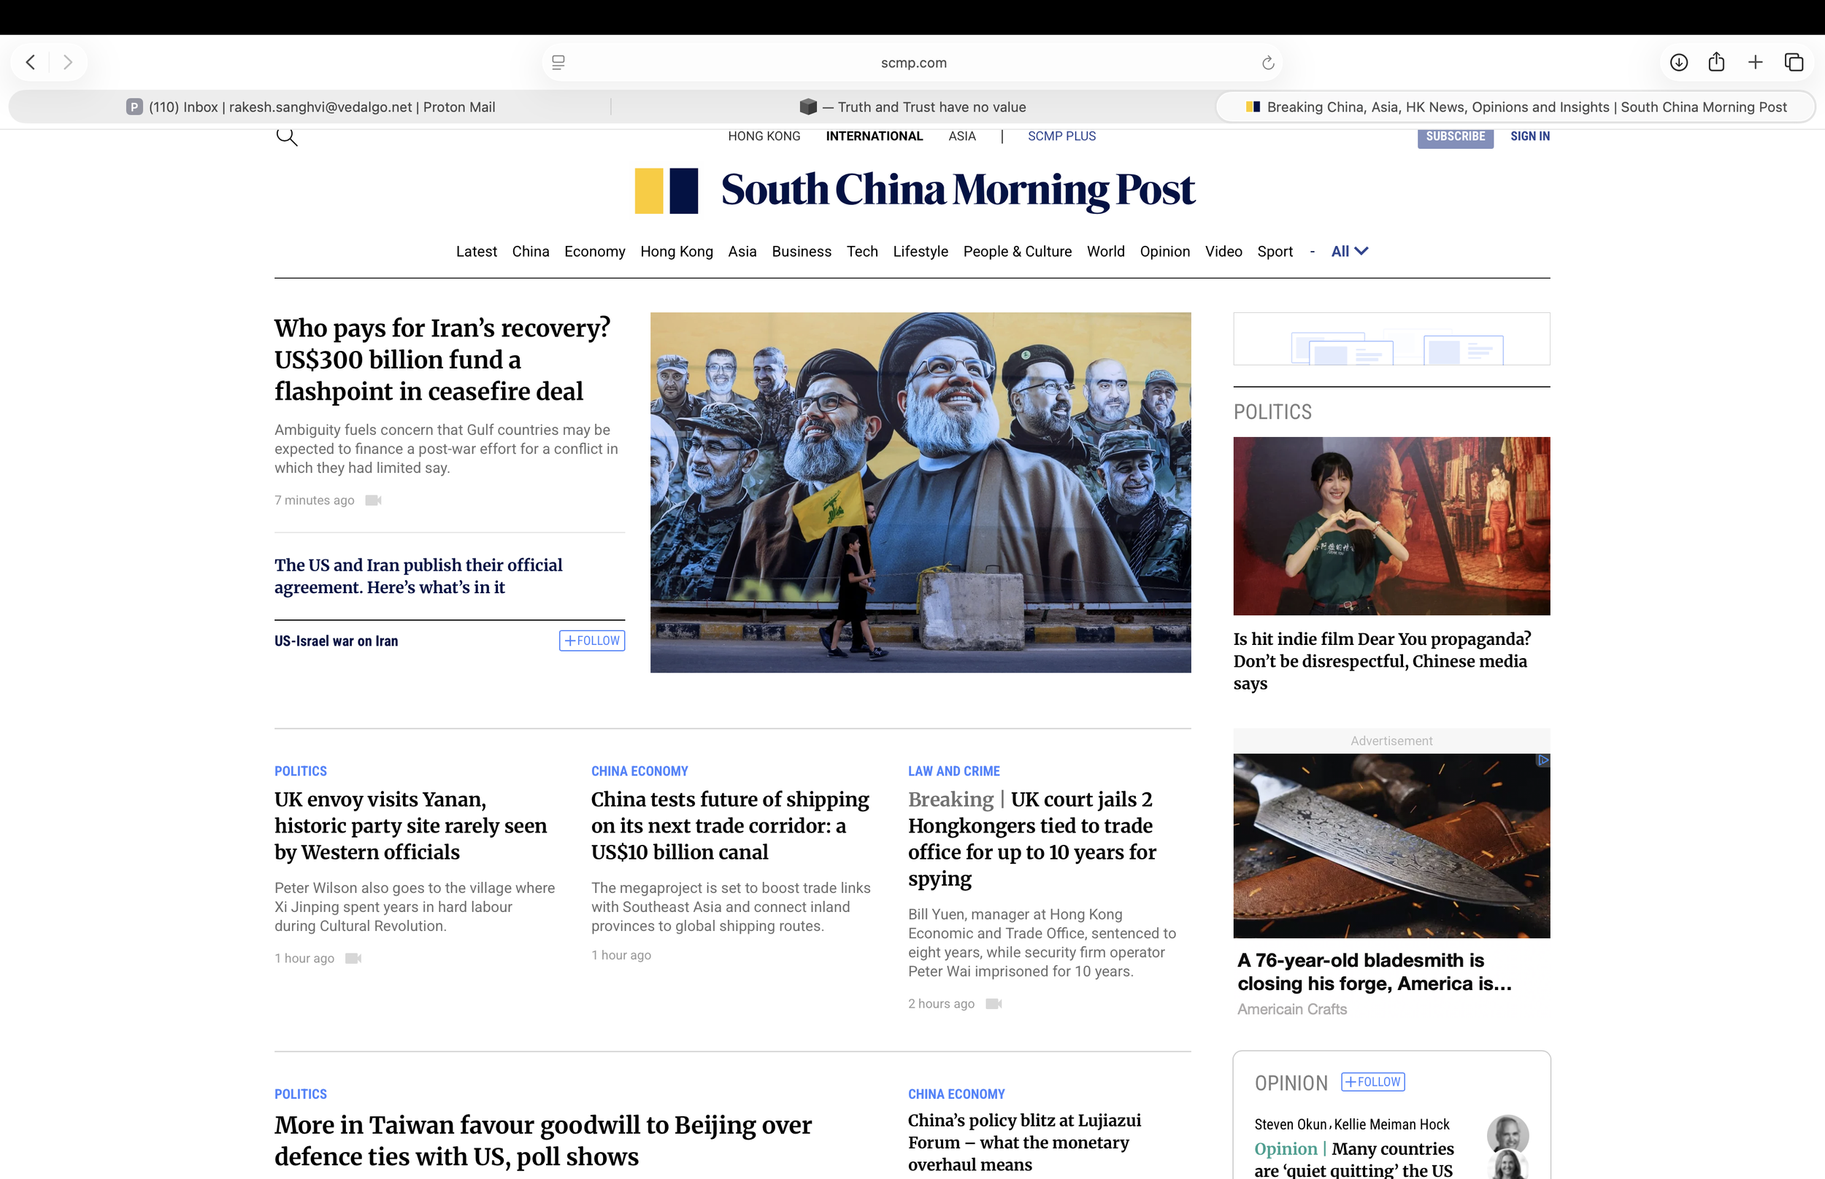The width and height of the screenshot is (1825, 1179).
Task: Click the OPINION heading in the sidebar
Action: point(1291,1083)
